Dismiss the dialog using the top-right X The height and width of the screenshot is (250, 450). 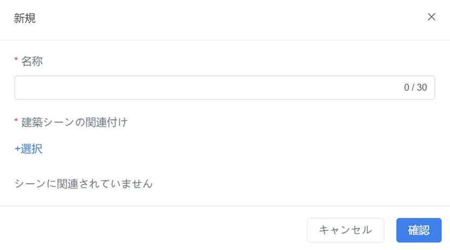432,17
